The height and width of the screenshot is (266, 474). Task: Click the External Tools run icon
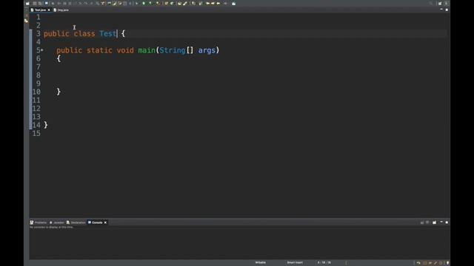(x=158, y=3)
